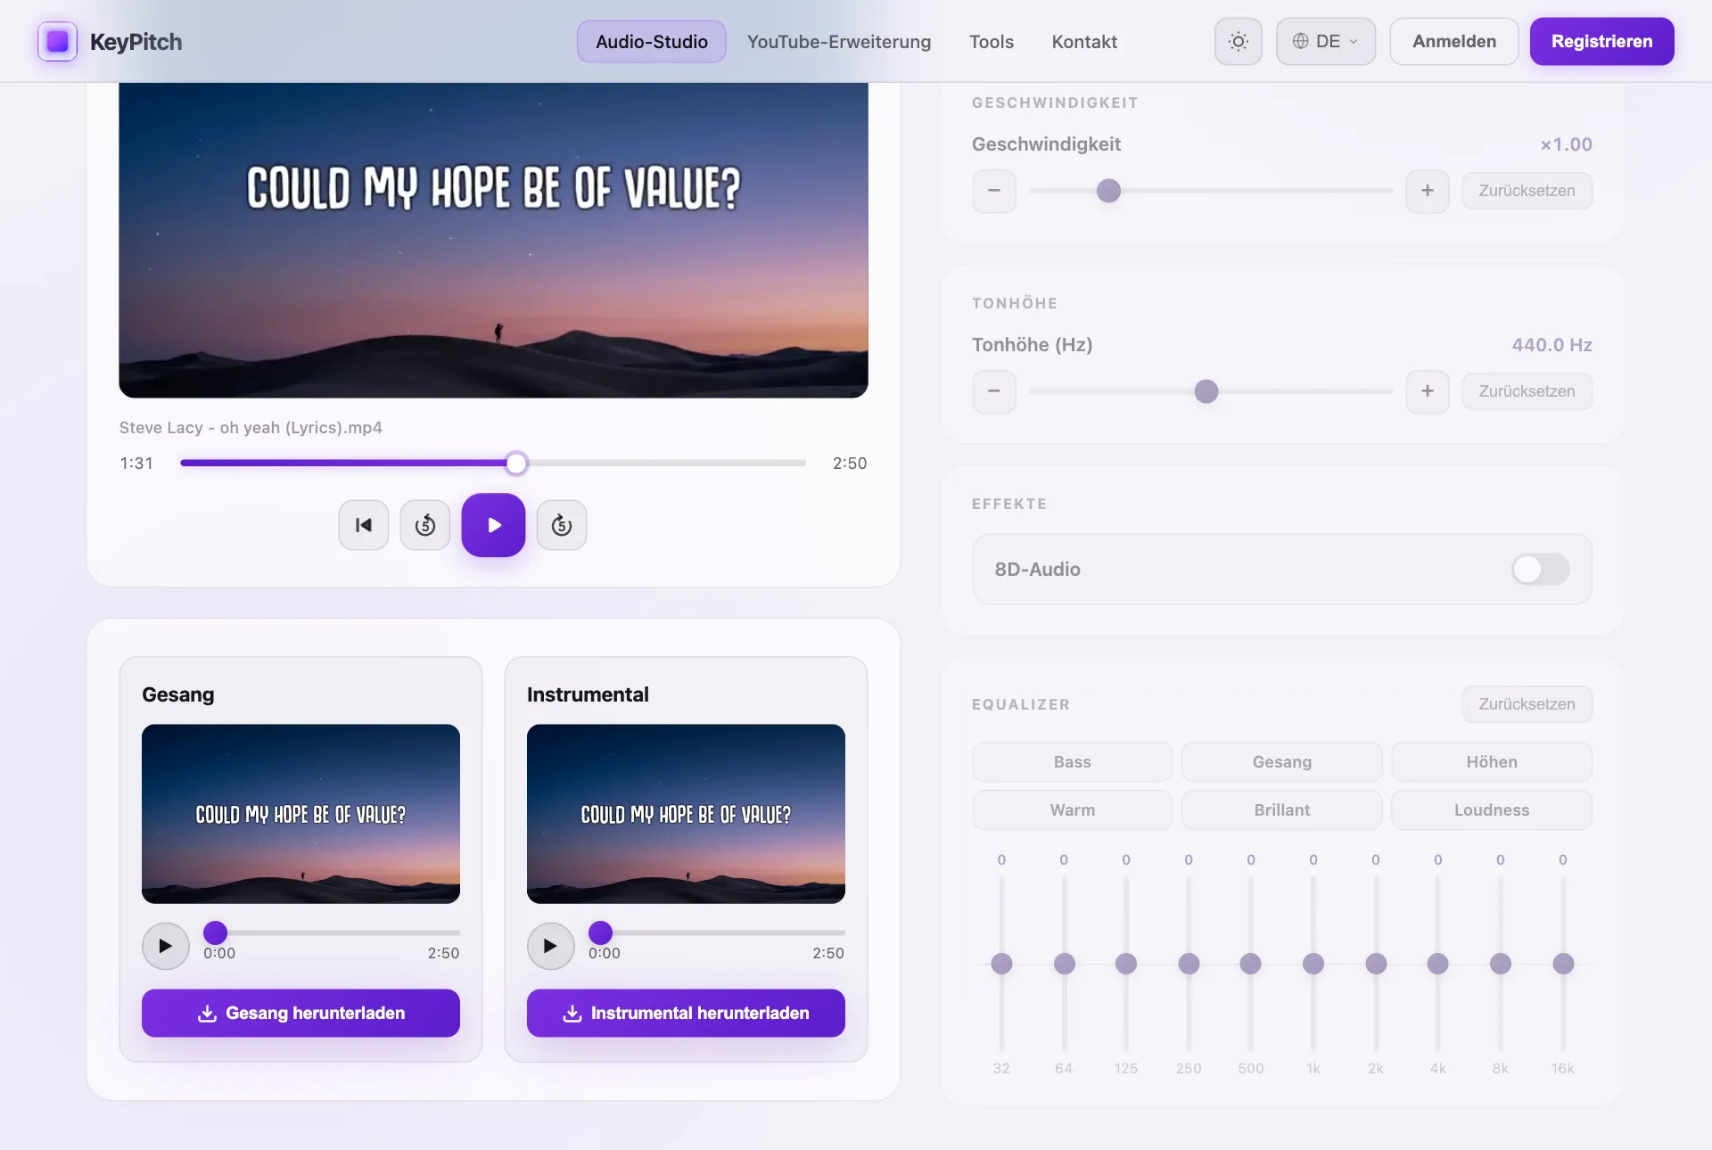Screen dimensions: 1712x1150
Task: Reset the Equalizer with Zurücksetzen
Action: tap(1527, 704)
